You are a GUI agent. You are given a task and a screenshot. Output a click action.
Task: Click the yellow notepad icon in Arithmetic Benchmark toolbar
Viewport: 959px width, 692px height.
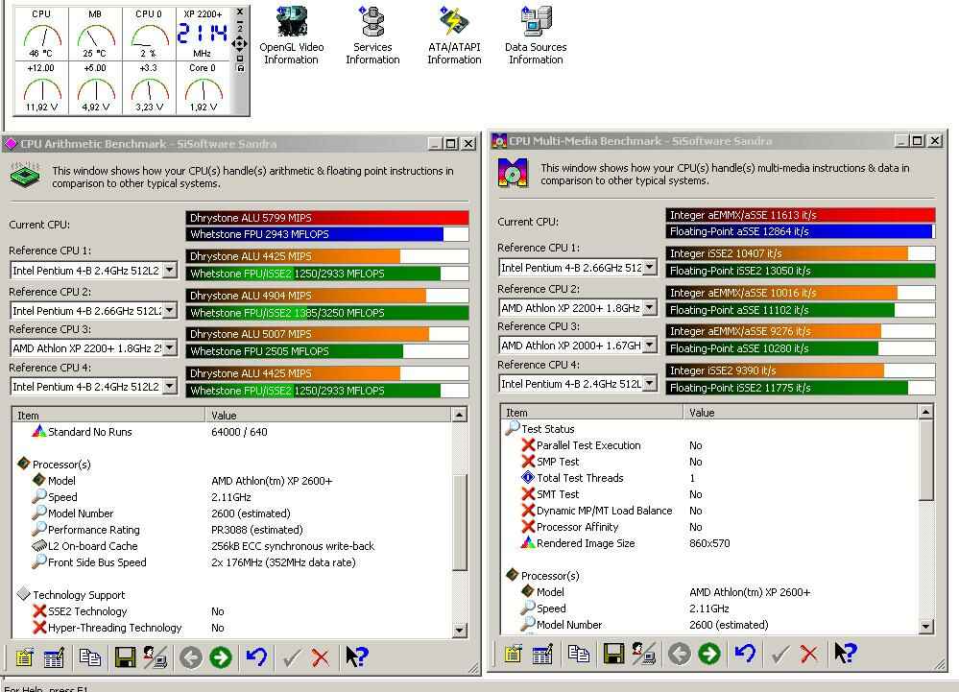click(24, 657)
